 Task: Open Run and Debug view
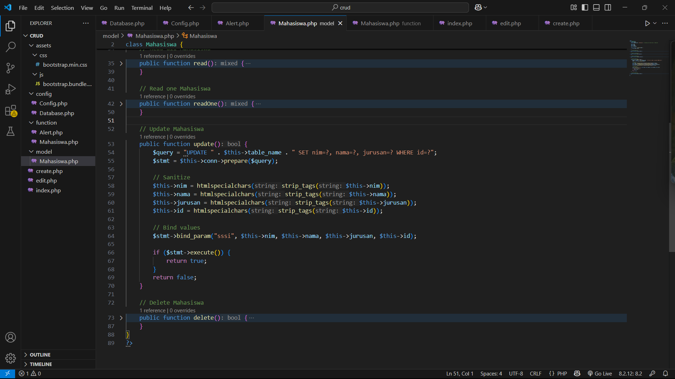(11, 89)
